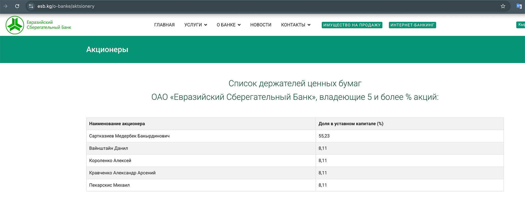Click 8,11 value in Пекарскис Михаил row
This screenshot has width=525, height=207.
point(323,185)
